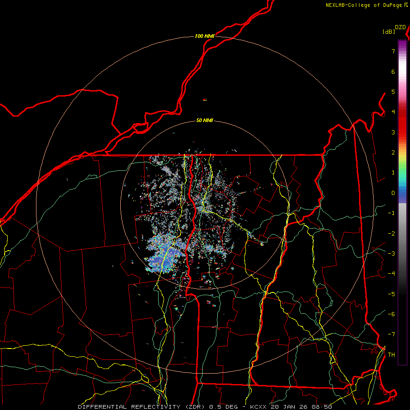410x410 pixels.
Task: Click the 50 NMI range ring label
Action: [205, 121]
